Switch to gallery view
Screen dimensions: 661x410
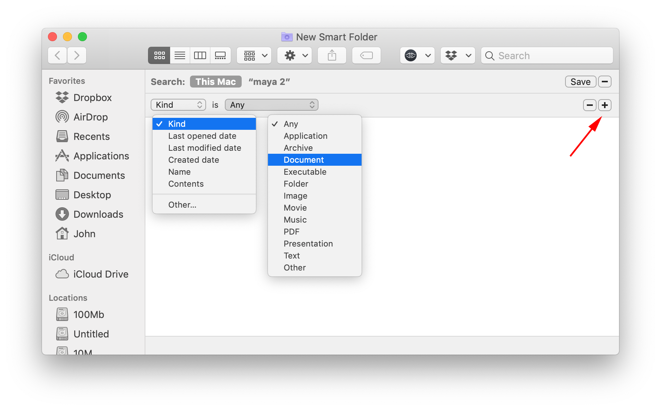pos(220,55)
